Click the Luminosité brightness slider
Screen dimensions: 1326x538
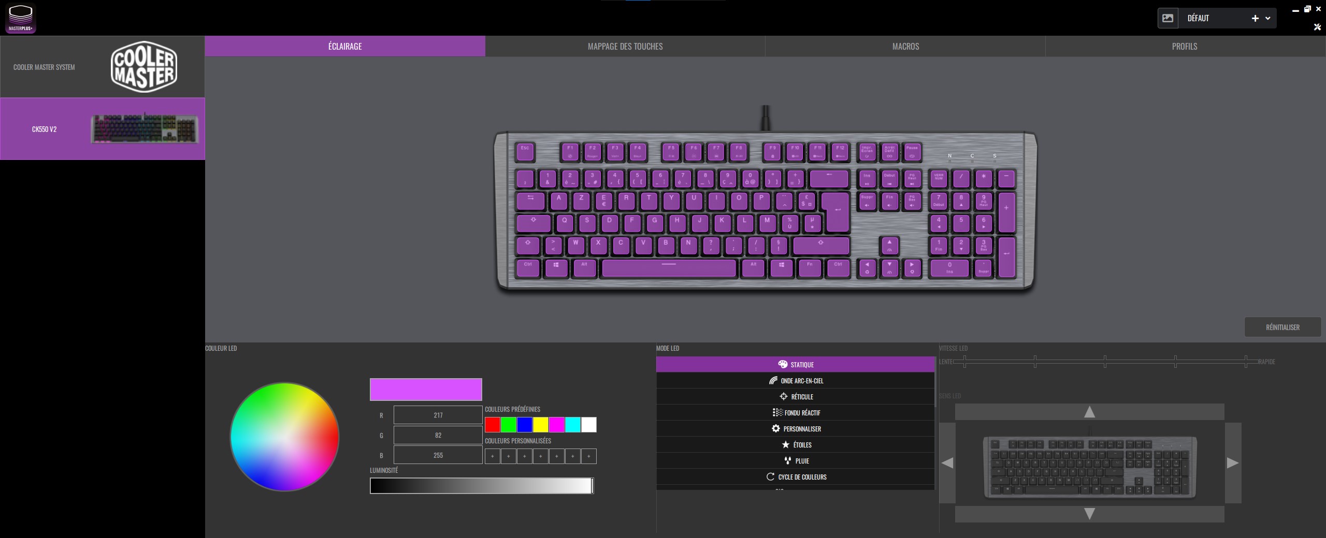coord(481,486)
